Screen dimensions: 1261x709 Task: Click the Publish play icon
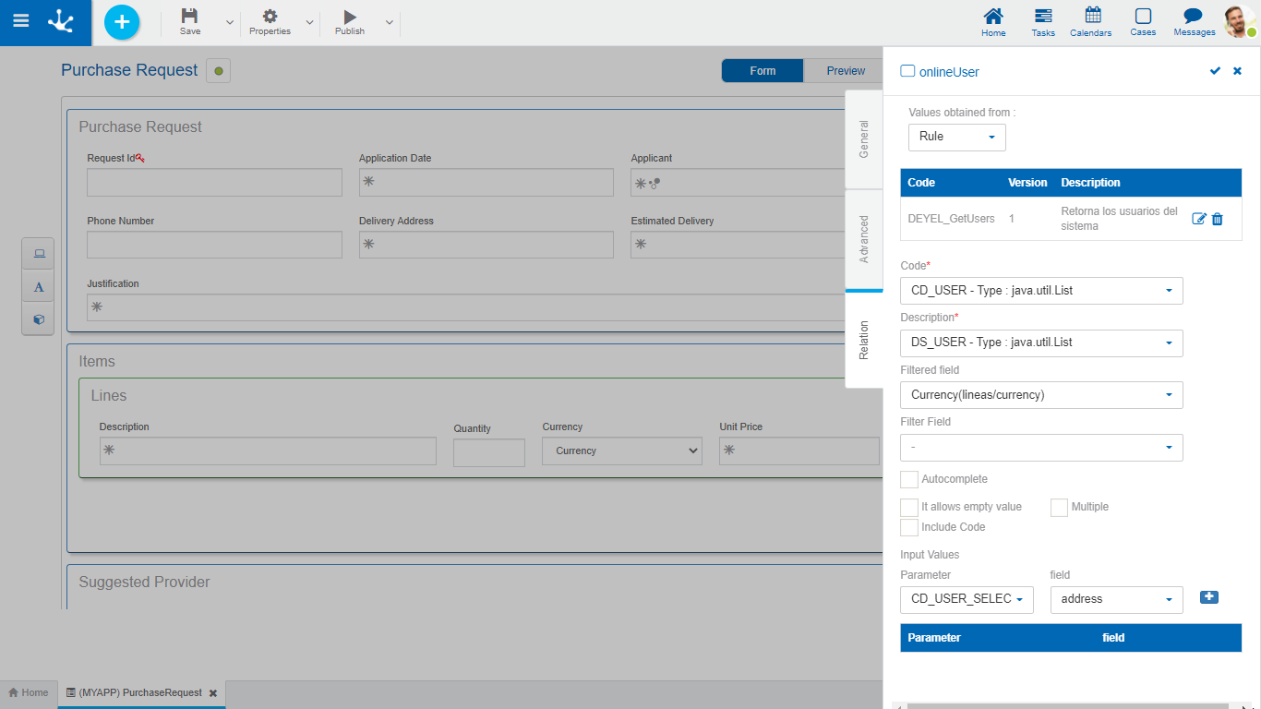point(350,17)
